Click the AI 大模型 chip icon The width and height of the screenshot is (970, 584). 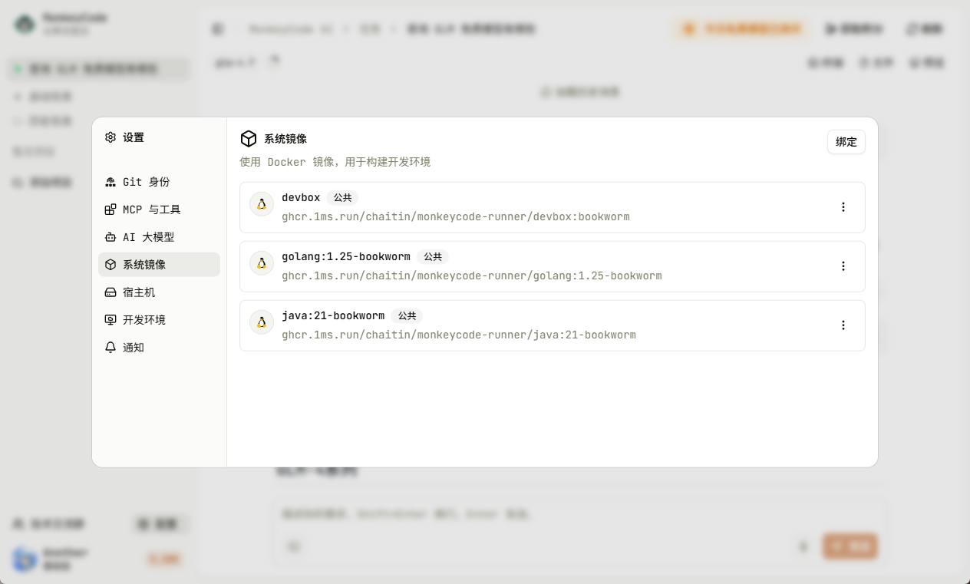[111, 236]
